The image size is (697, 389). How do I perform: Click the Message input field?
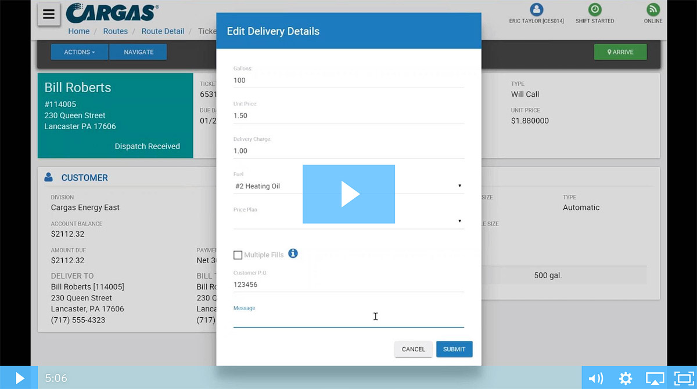point(348,320)
